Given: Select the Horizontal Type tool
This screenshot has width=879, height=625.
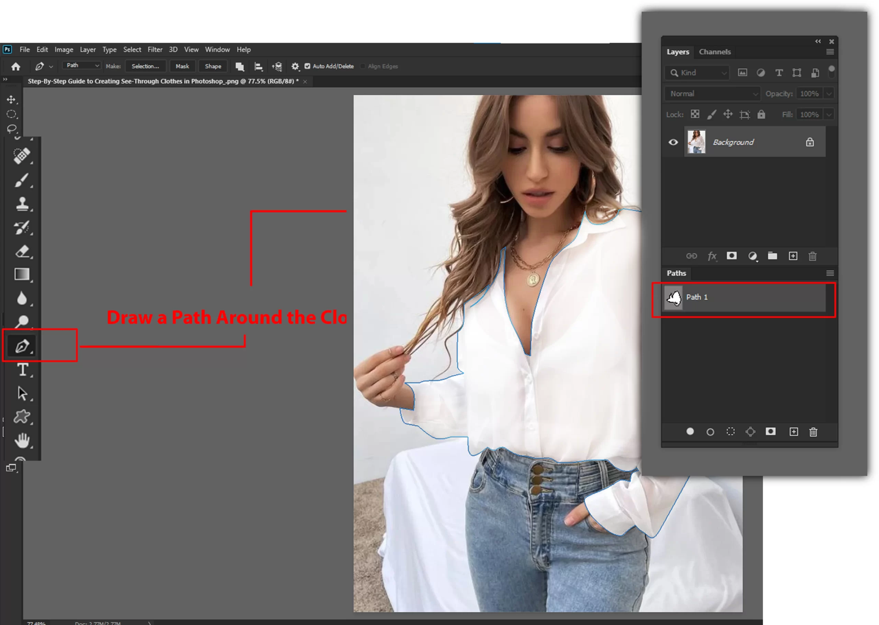Looking at the screenshot, I should [x=23, y=370].
